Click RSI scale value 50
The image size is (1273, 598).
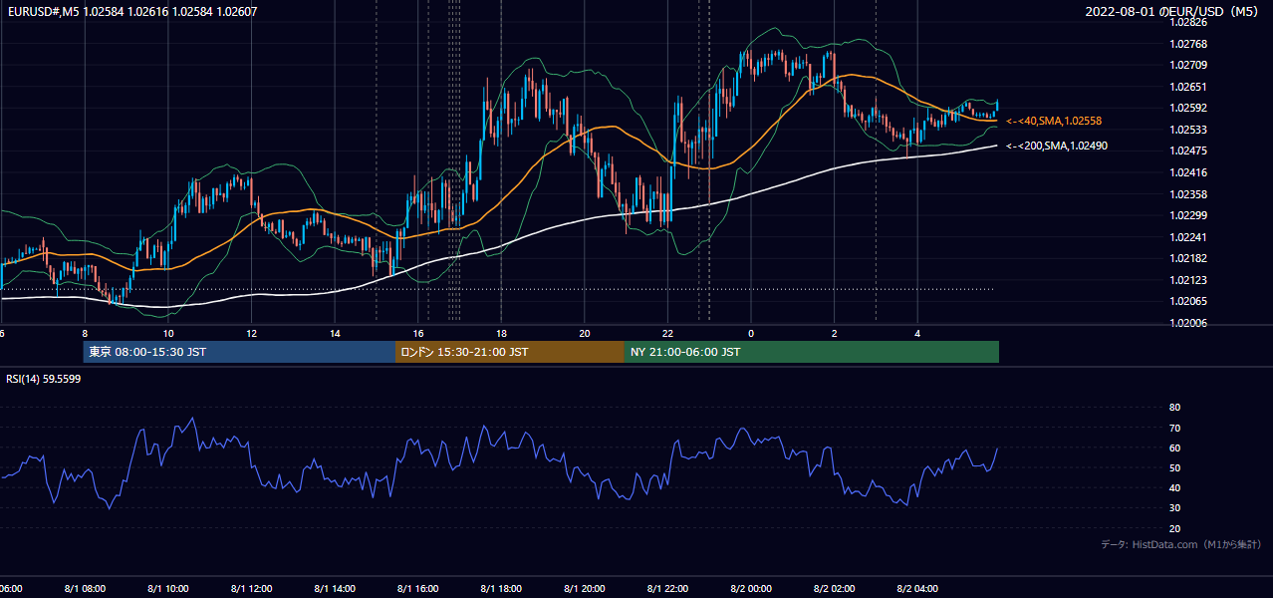click(1174, 467)
